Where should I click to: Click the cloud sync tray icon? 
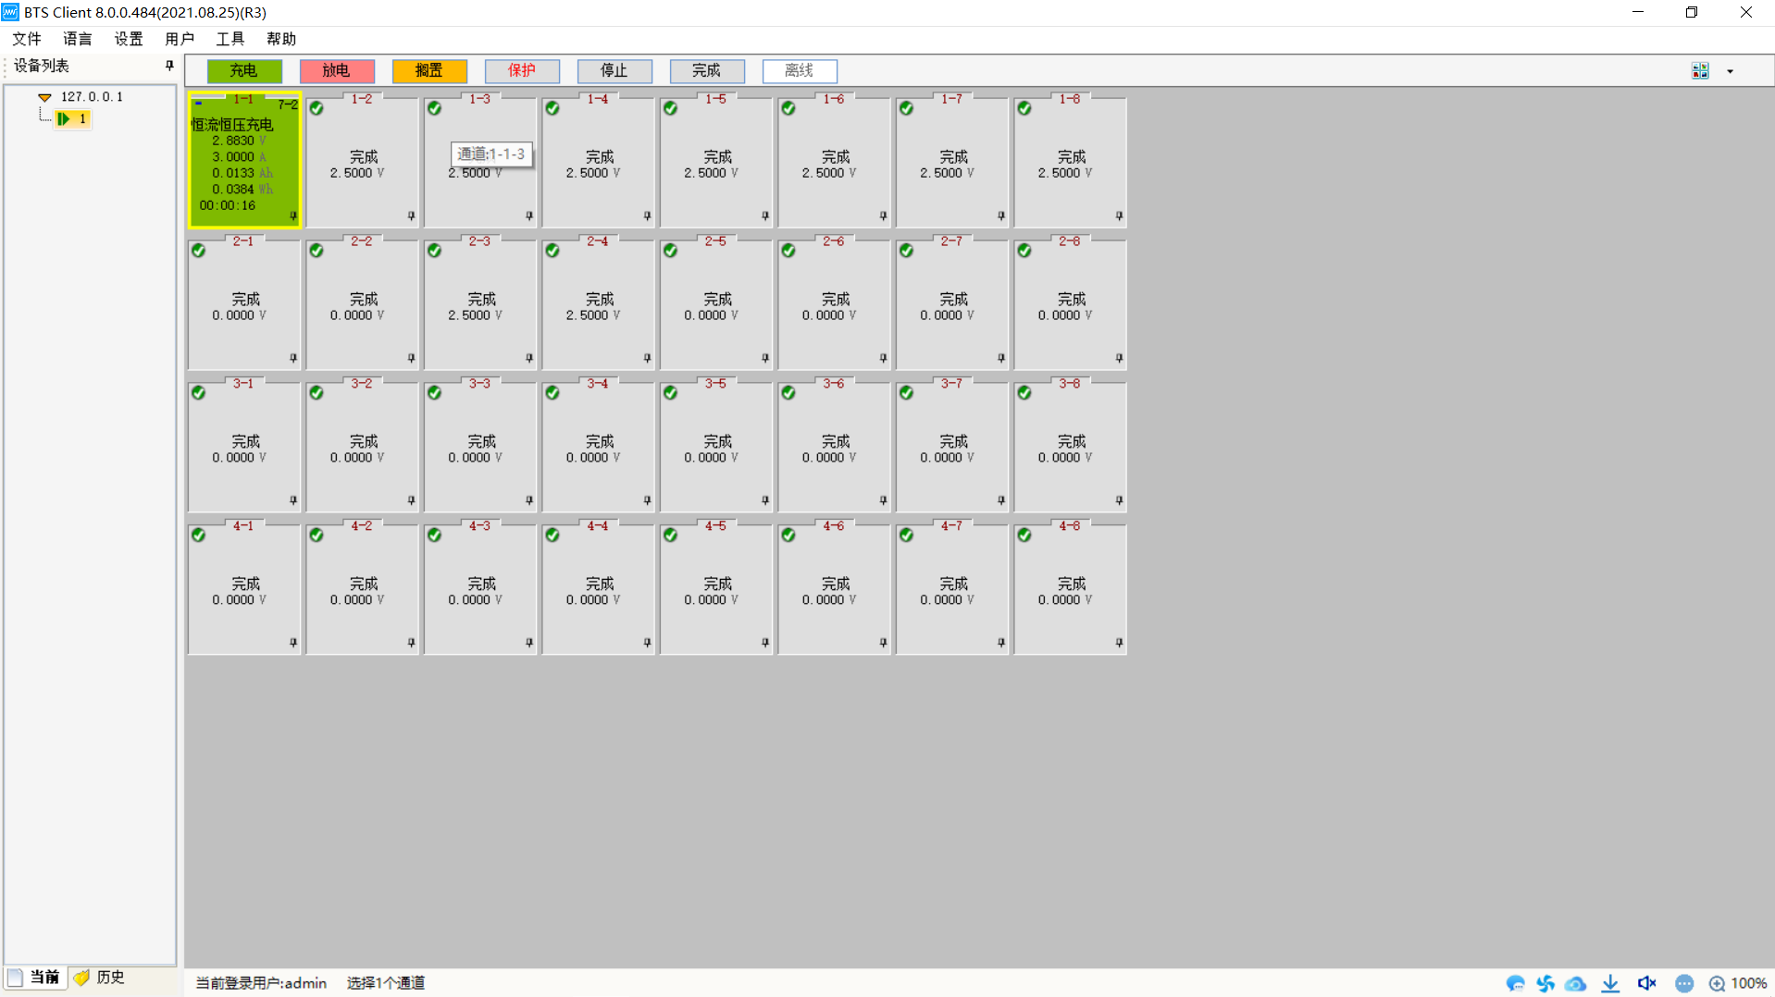(x=1576, y=983)
